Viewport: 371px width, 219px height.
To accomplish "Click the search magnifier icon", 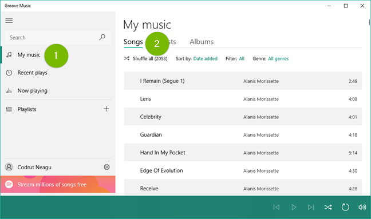I will coord(102,37).
